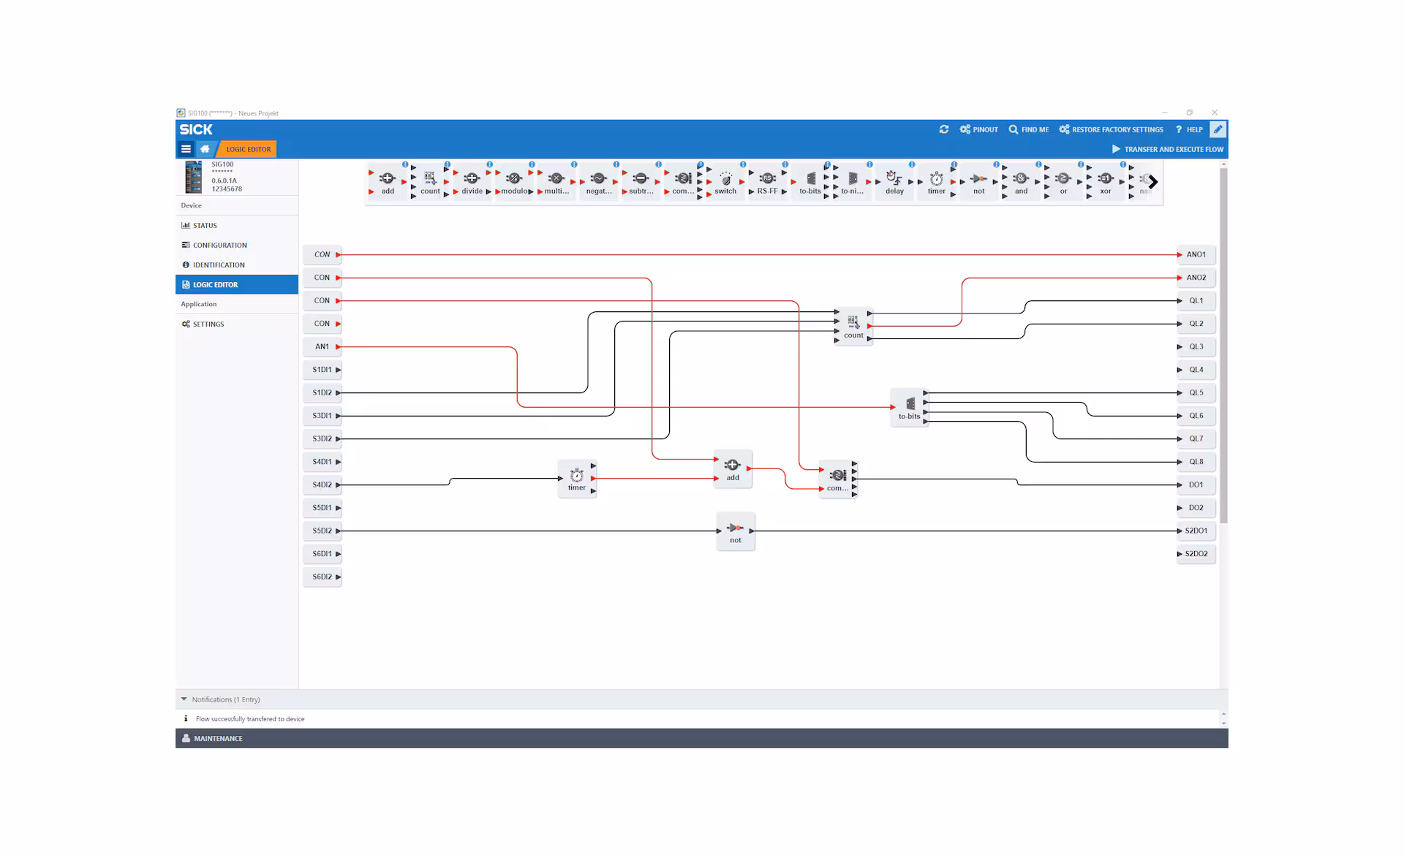Select the timer block on the canvas

click(577, 479)
